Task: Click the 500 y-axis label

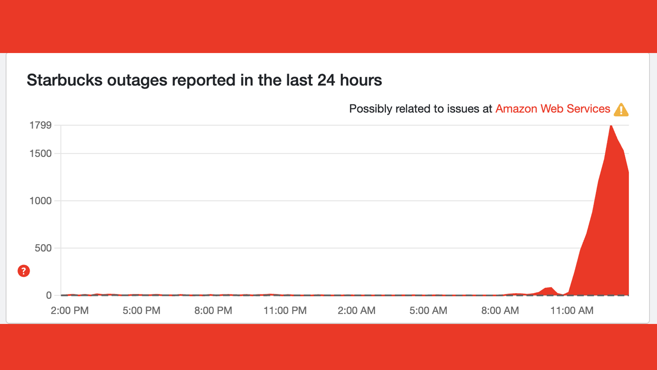Action: click(43, 248)
